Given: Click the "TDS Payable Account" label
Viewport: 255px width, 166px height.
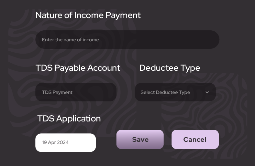Looking at the screenshot, I should coord(78,68).
